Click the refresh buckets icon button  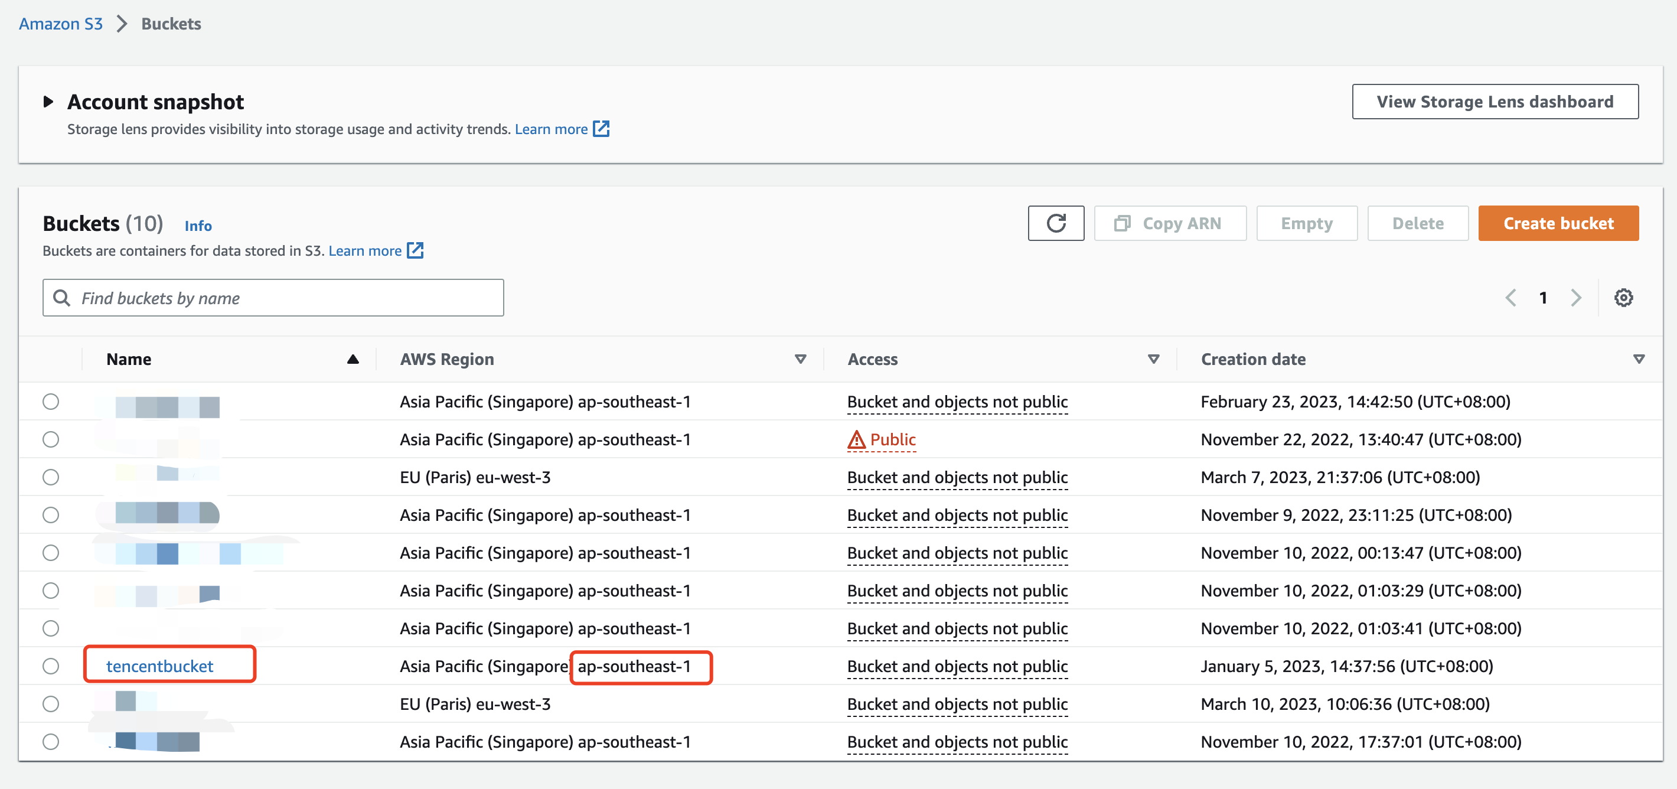pyautogui.click(x=1055, y=223)
